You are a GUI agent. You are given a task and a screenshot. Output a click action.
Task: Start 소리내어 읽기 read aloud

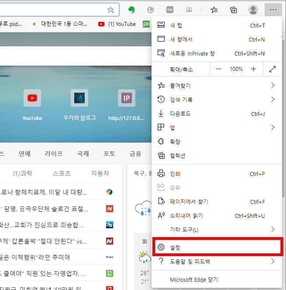click(x=217, y=216)
